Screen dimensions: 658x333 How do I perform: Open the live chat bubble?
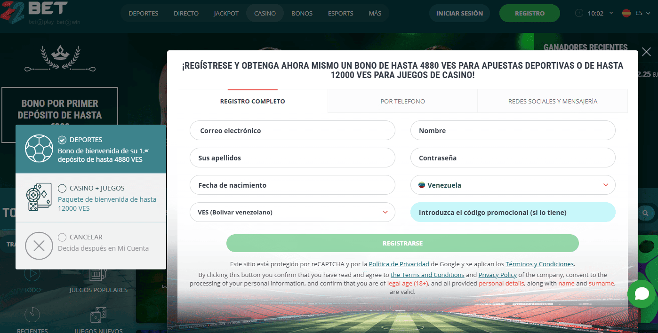pyautogui.click(x=642, y=294)
